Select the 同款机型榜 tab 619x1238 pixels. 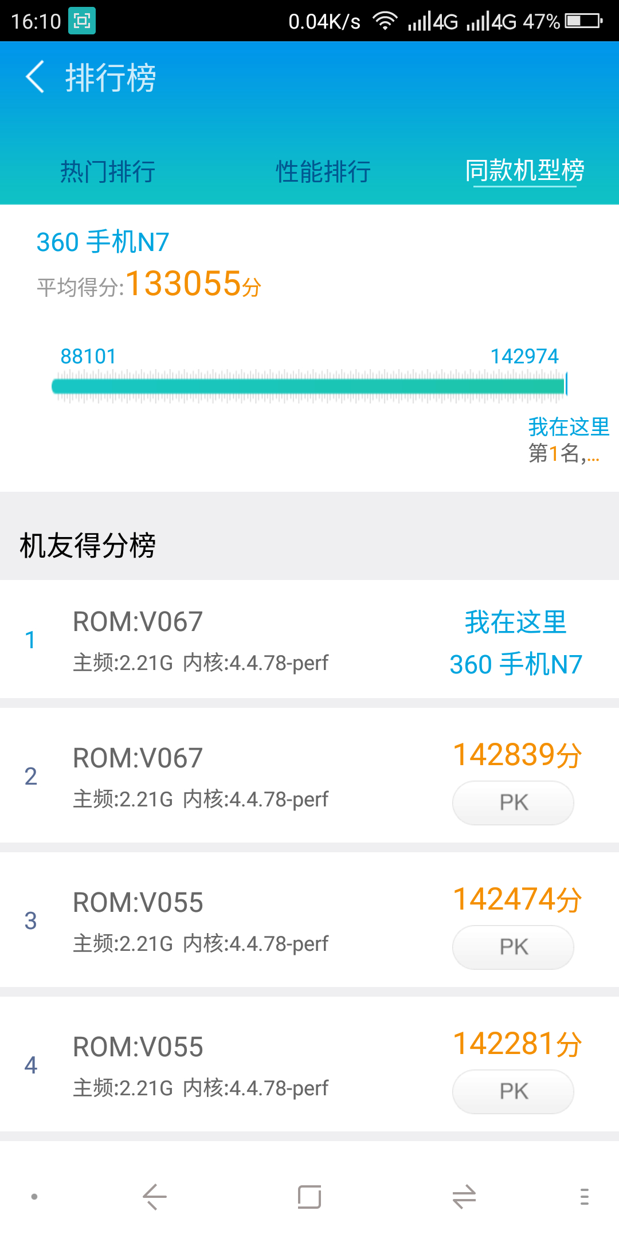(524, 170)
